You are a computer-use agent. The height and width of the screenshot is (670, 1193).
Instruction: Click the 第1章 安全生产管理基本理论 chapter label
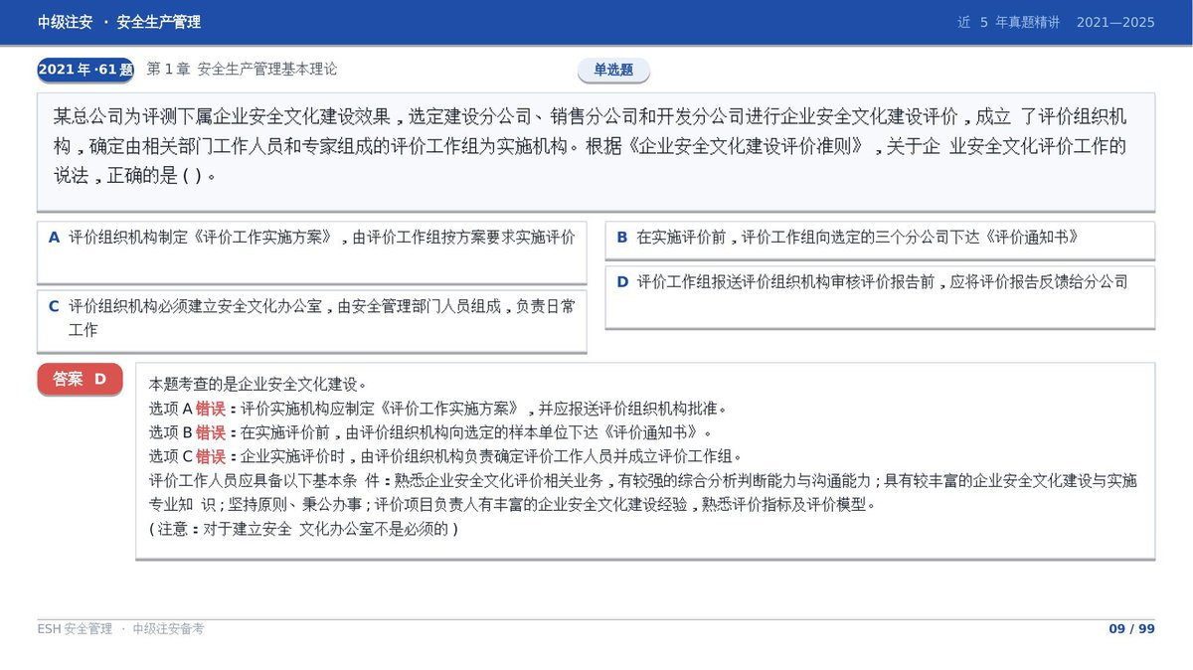(242, 70)
